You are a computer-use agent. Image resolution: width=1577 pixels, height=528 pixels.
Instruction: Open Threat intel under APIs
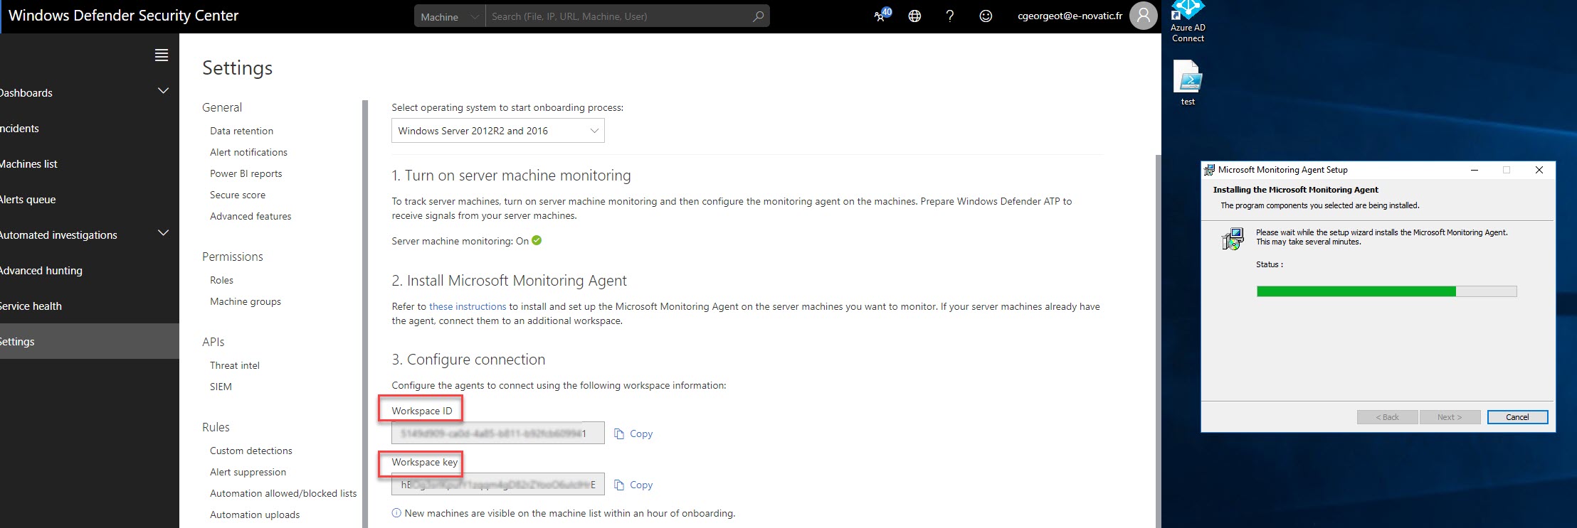tap(235, 365)
